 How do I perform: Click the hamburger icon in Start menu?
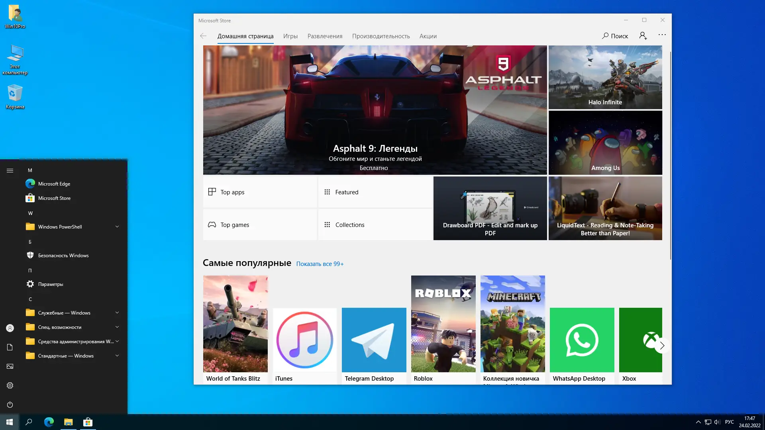coord(10,170)
